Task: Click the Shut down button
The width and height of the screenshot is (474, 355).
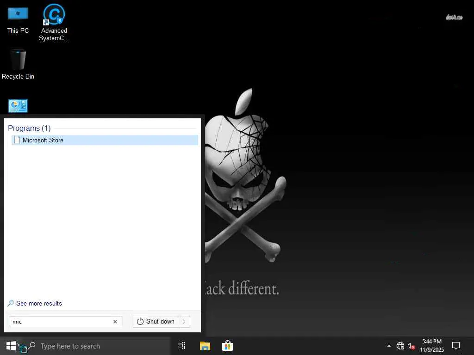Action: (156, 322)
